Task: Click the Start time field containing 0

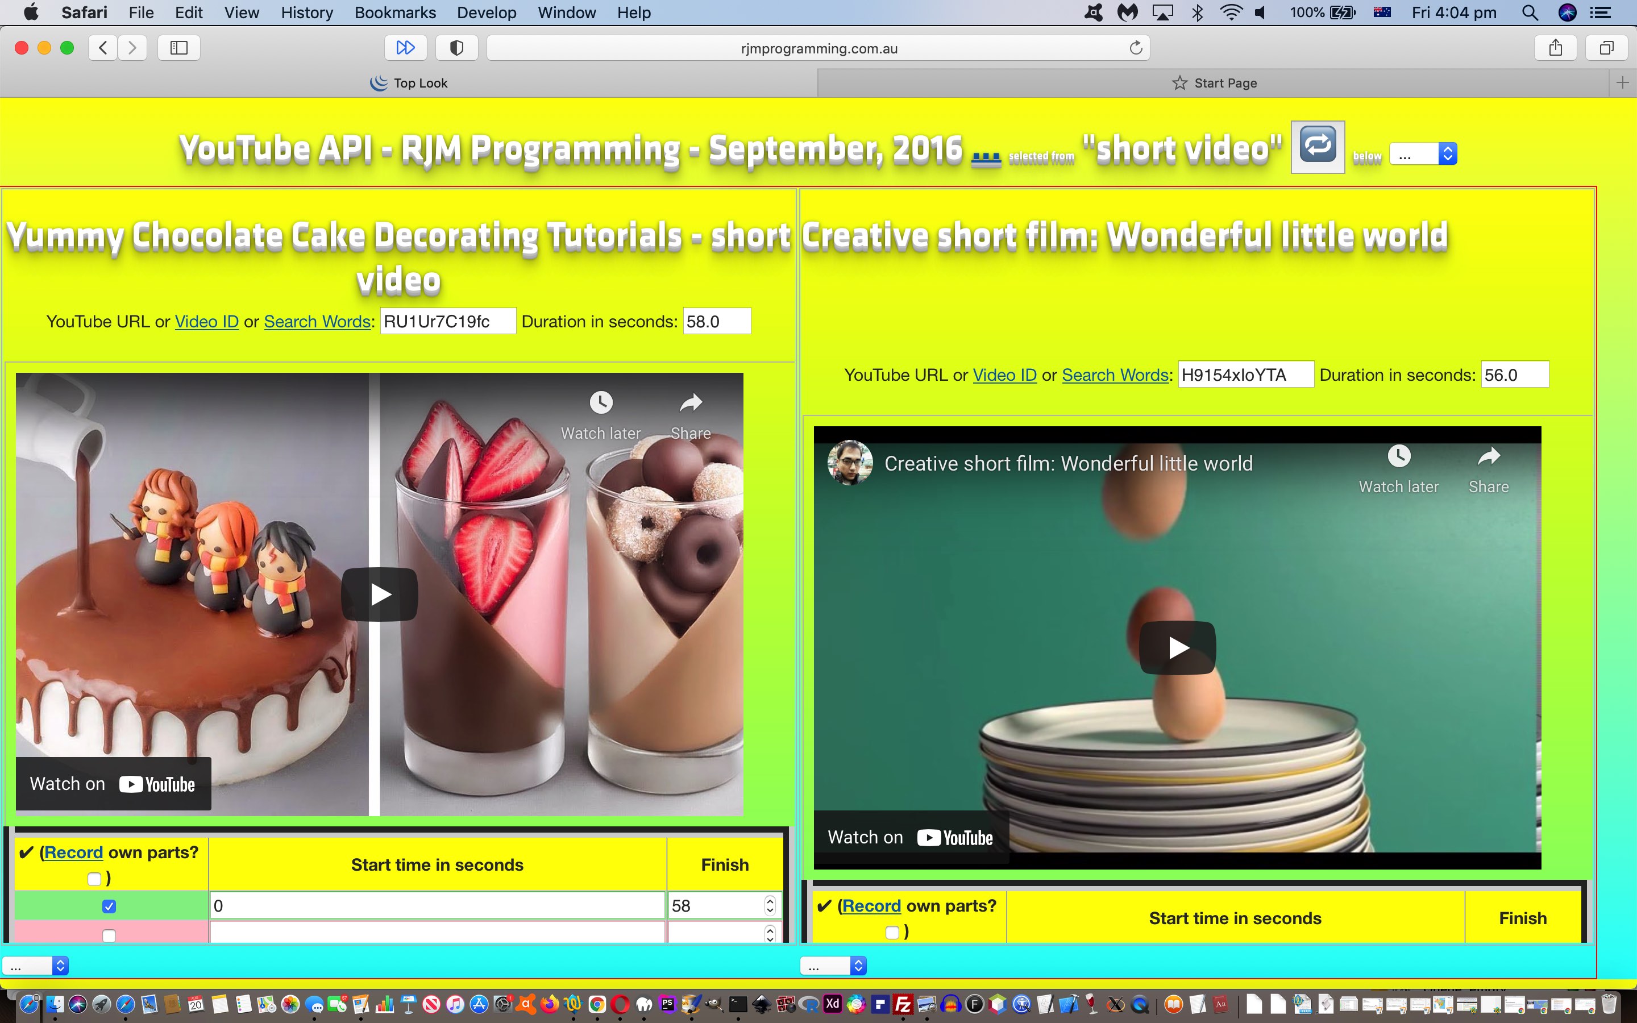Action: pyautogui.click(x=438, y=905)
